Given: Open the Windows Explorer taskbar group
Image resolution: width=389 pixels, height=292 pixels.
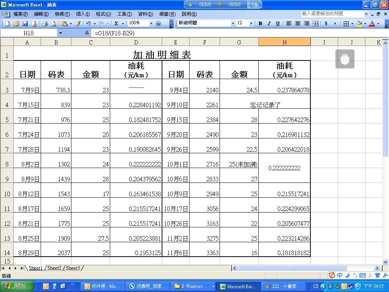Looking at the screenshot, I should pos(194,286).
